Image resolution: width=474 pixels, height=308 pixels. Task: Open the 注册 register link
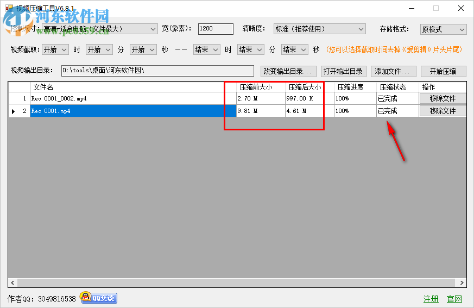pos(431,299)
